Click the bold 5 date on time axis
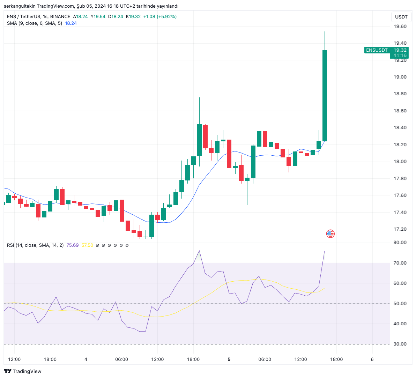 pos(229,359)
